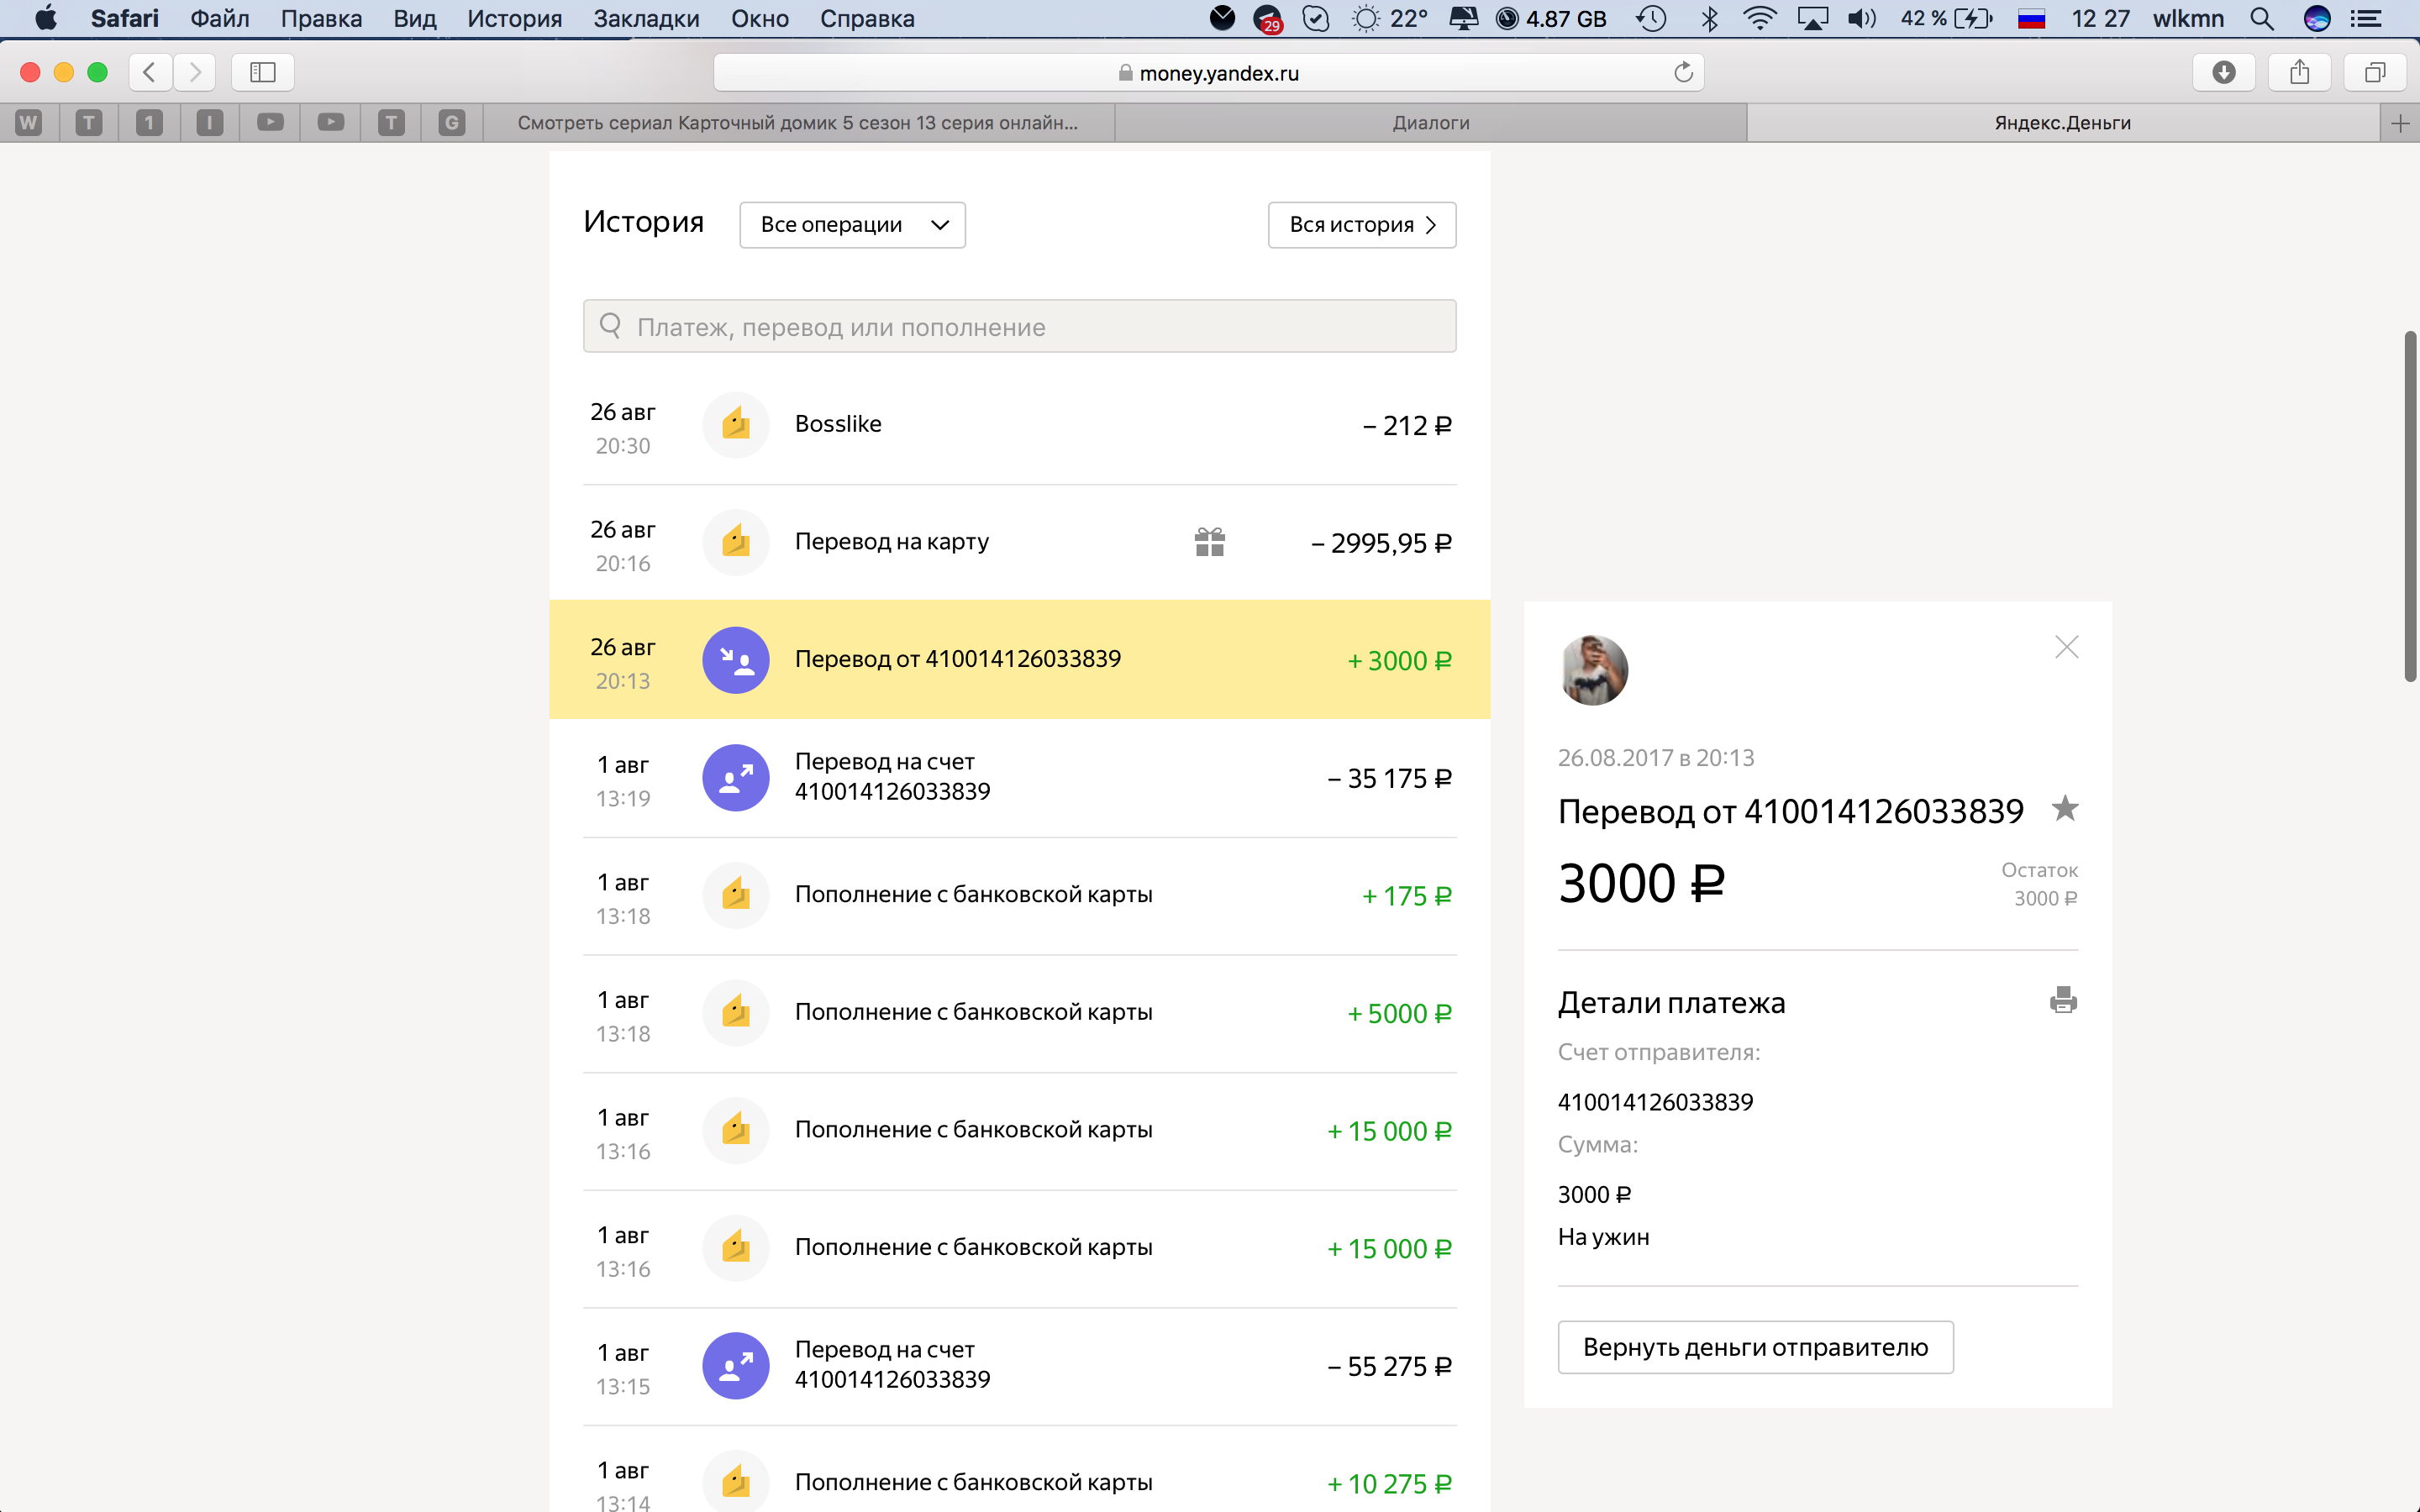
Task: Click the sender's avatar photo
Action: [1593, 670]
